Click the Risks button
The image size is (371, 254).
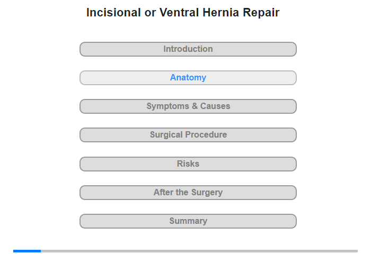click(188, 164)
